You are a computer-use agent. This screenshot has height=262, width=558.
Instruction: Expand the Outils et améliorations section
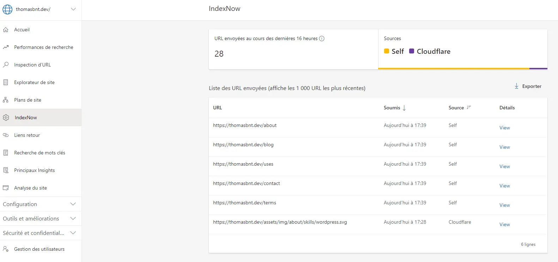pos(73,218)
